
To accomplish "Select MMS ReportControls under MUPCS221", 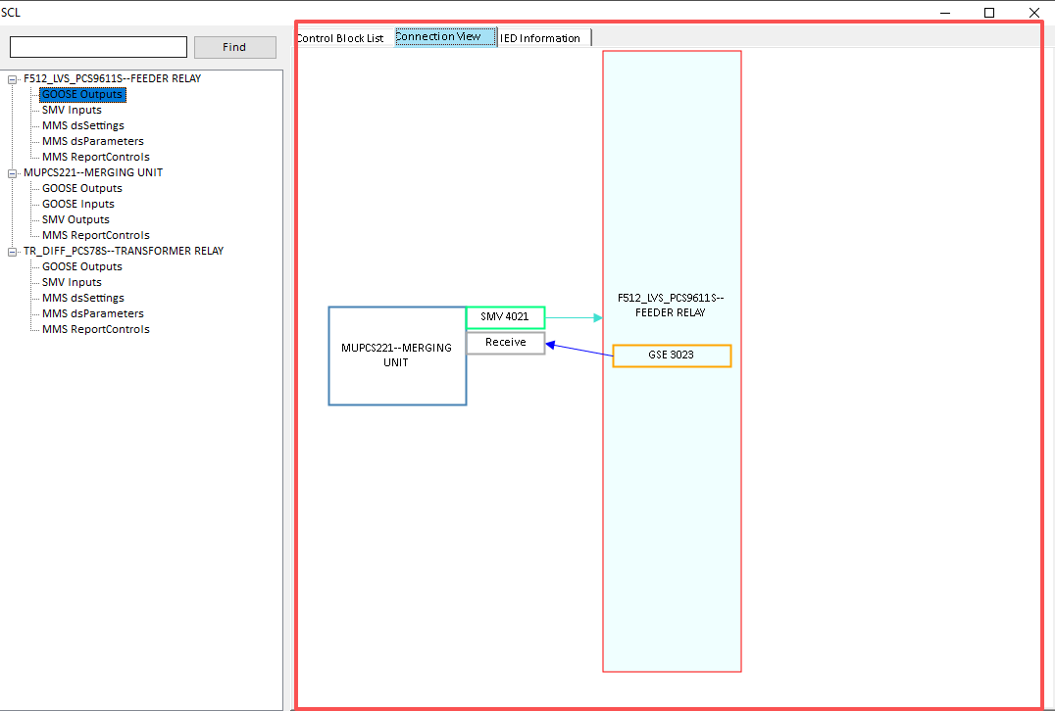I will (x=94, y=235).
